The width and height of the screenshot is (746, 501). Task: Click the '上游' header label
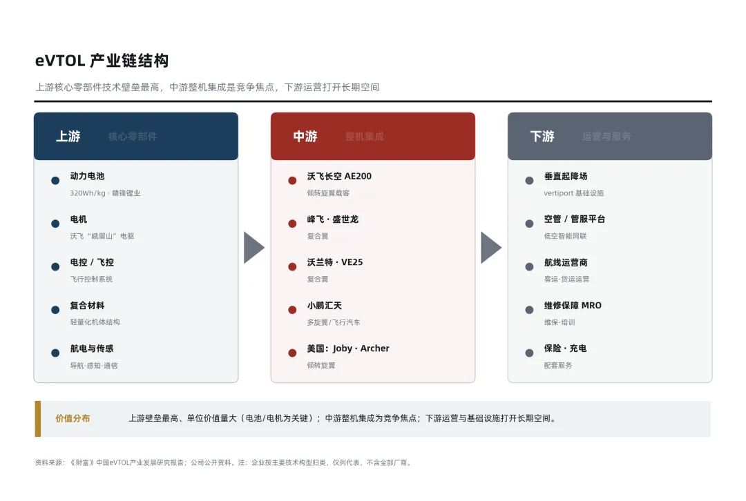click(x=68, y=137)
